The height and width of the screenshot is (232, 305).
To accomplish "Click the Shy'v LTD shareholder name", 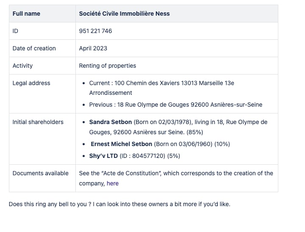I will 103,156.
